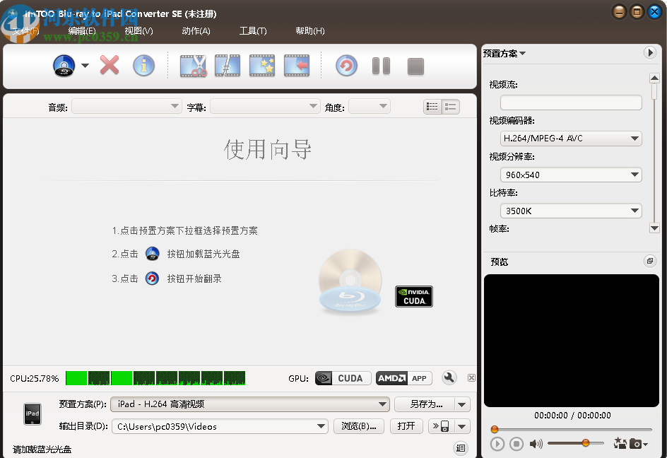Load a Blu-ray disc from the toolbar

65,65
